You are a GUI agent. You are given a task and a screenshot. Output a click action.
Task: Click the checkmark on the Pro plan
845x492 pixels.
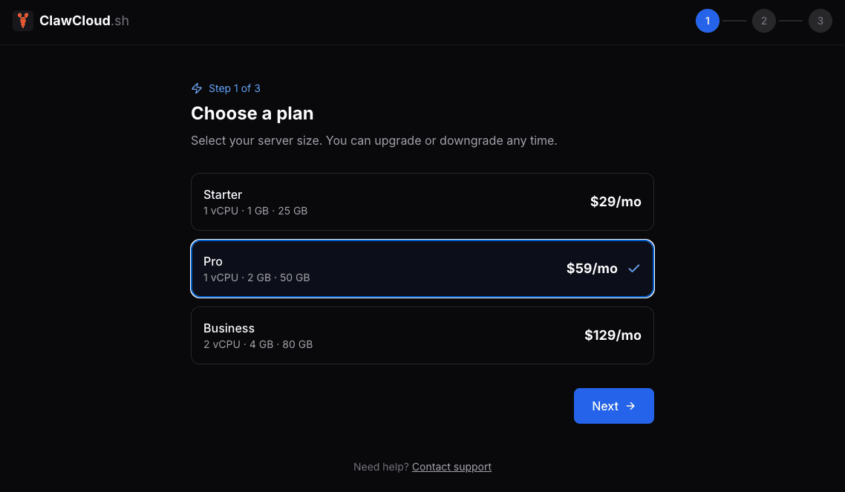(634, 269)
